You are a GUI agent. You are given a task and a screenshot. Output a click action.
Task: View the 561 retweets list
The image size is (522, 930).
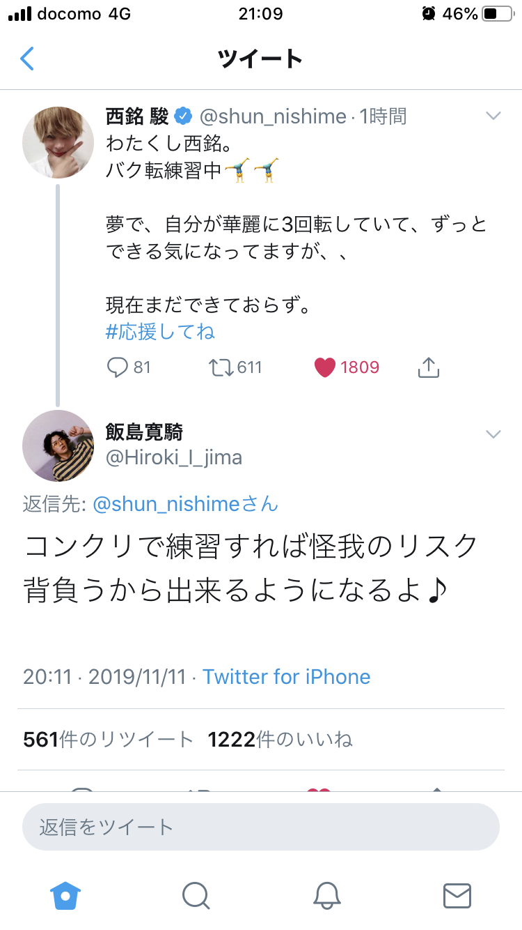coord(108,740)
